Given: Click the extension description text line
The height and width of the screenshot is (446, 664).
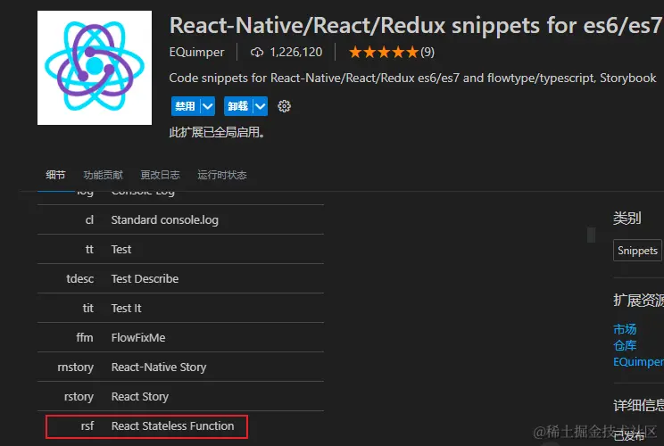Looking at the screenshot, I should click(x=412, y=78).
